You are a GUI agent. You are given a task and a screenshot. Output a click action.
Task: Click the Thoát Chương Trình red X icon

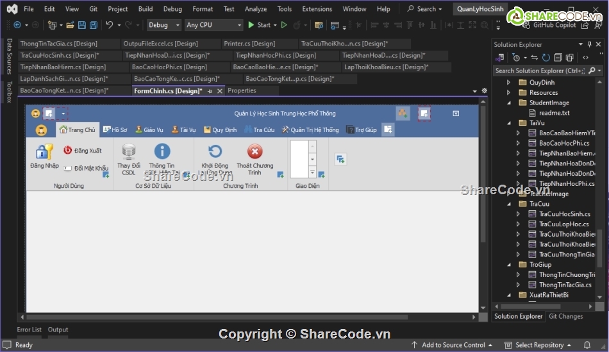254,151
